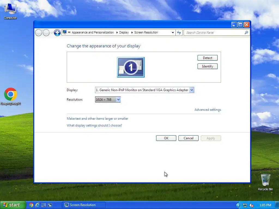This screenshot has width=279, height=209.
Task: Select the Recycle Bin icon
Action: click(x=265, y=182)
